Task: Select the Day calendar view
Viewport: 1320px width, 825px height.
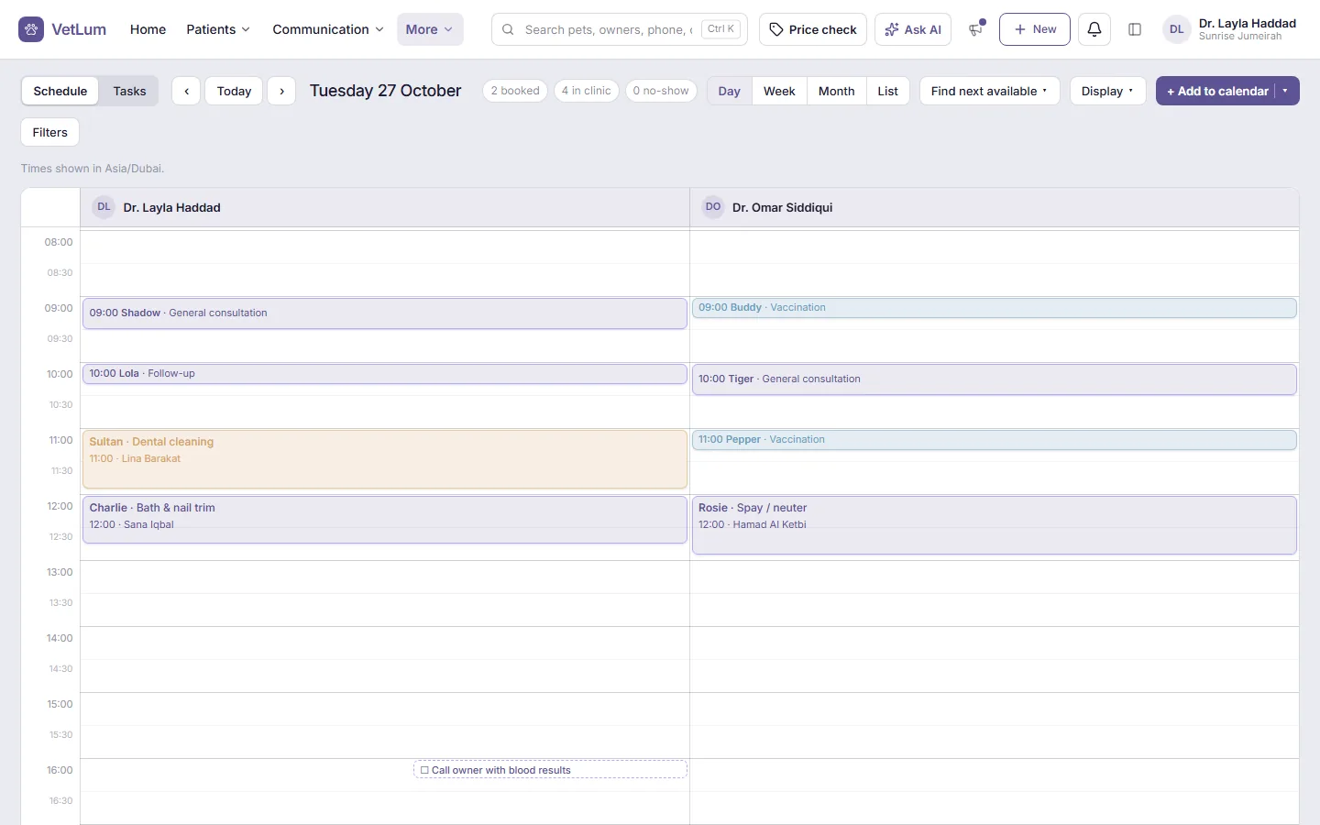Action: click(x=730, y=91)
